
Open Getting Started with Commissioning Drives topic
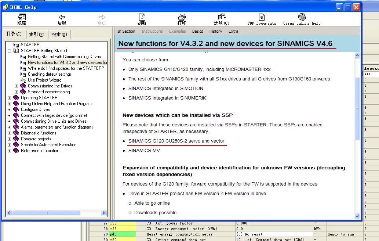[x=64, y=57]
